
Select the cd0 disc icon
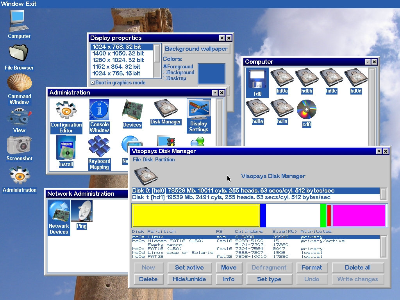(307, 113)
